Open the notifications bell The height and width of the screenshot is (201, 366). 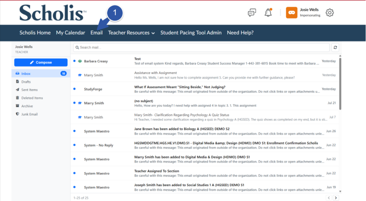[x=268, y=13]
